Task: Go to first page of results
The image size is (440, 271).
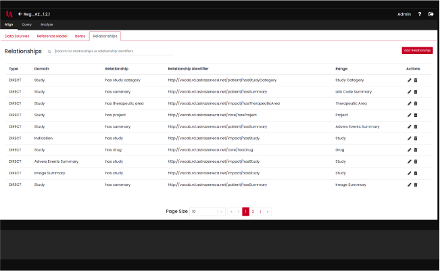Action: (x=231, y=212)
